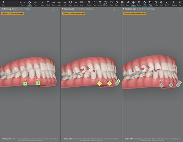Click the green .3 IPR marker
Viewport: 183px width, 142px height.
(38, 83)
